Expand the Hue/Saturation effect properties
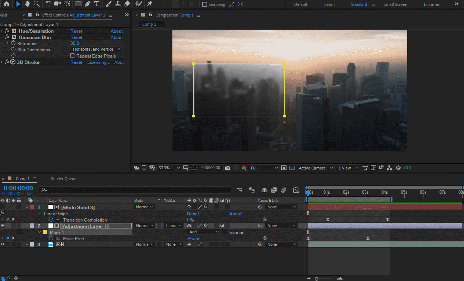The width and height of the screenshot is (464, 281). pyautogui.click(x=2, y=31)
